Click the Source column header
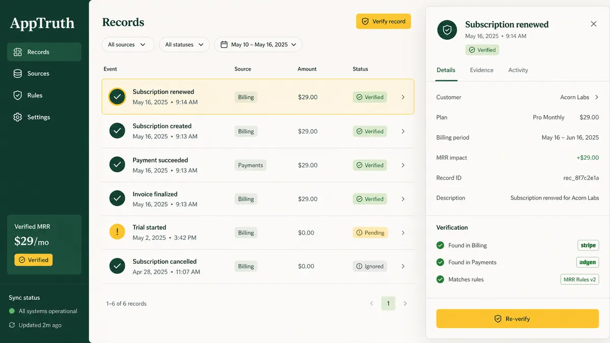 tap(243, 69)
